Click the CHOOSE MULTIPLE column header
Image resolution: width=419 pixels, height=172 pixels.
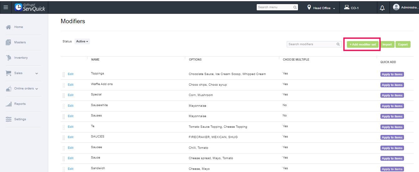pyautogui.click(x=296, y=60)
